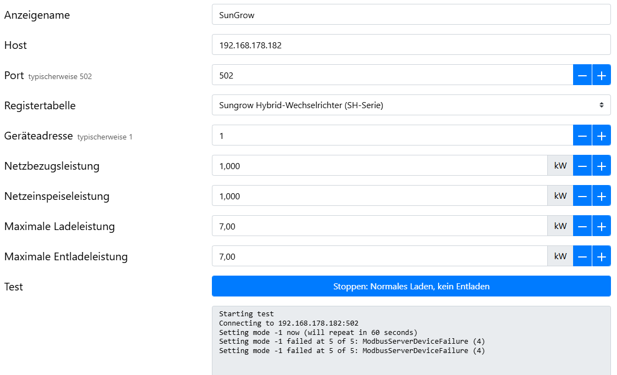Click into the Host address field
Image resolution: width=617 pixels, height=375 pixels.
point(411,45)
